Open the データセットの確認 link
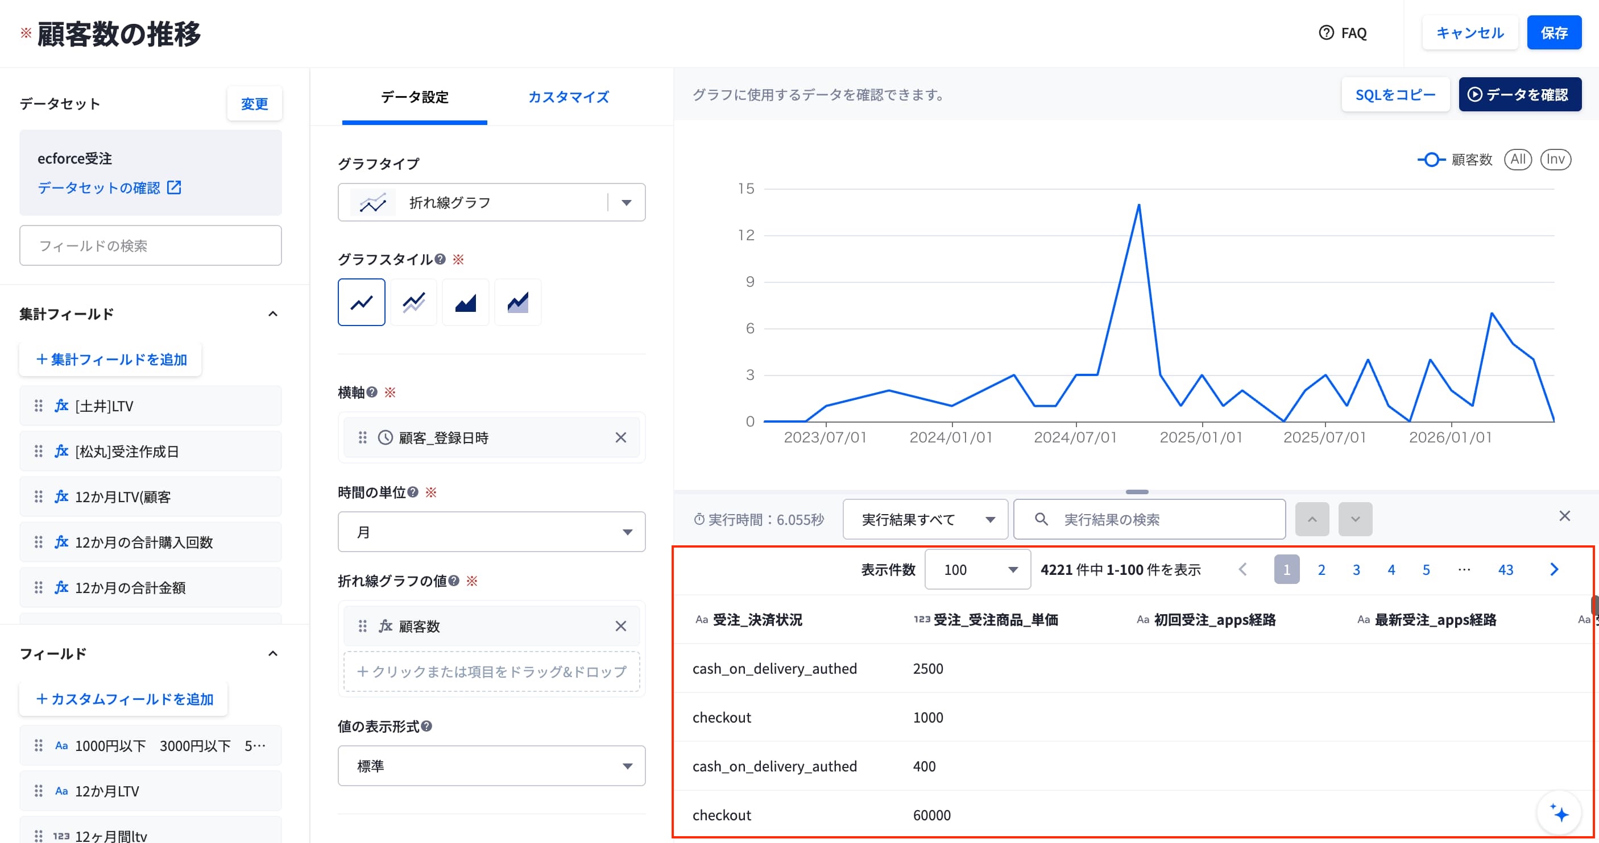 pyautogui.click(x=109, y=187)
